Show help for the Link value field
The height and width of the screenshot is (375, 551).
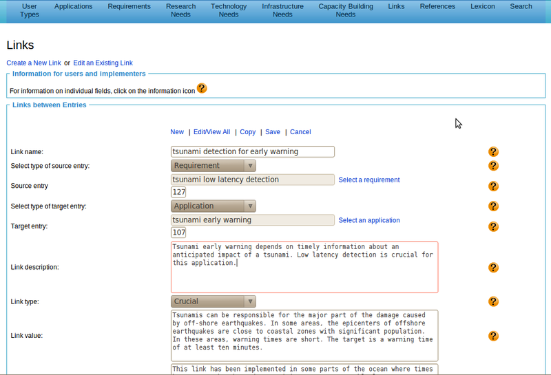click(x=493, y=336)
